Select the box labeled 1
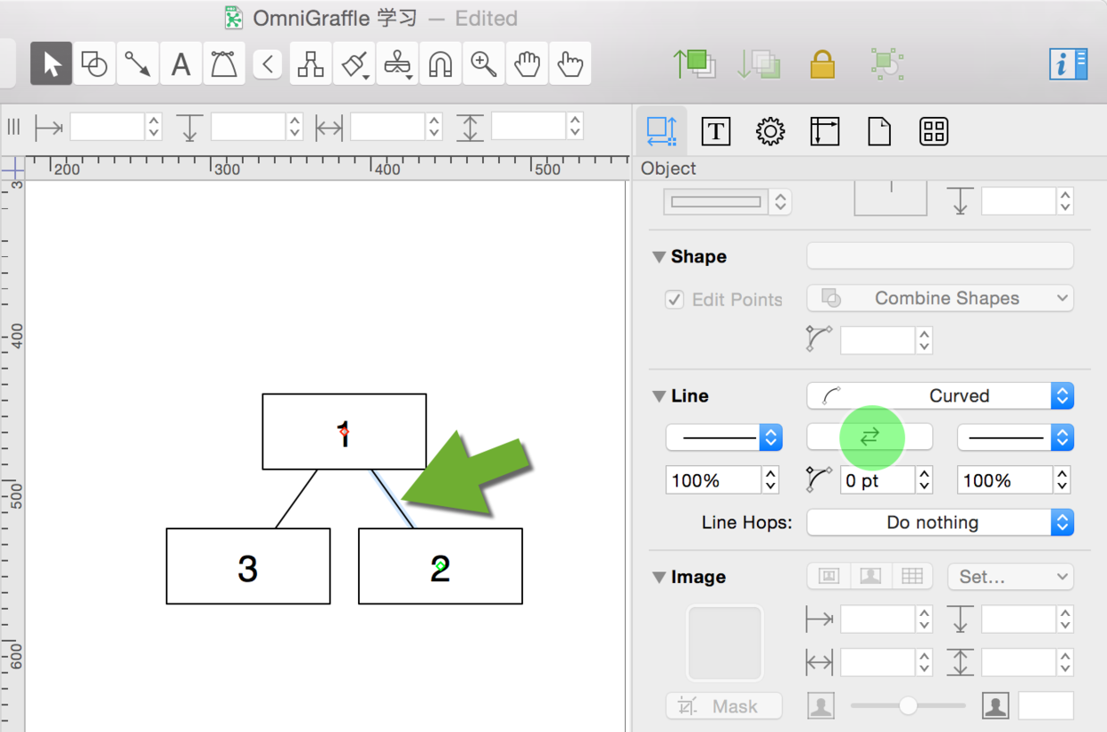1107x732 pixels. (x=344, y=432)
